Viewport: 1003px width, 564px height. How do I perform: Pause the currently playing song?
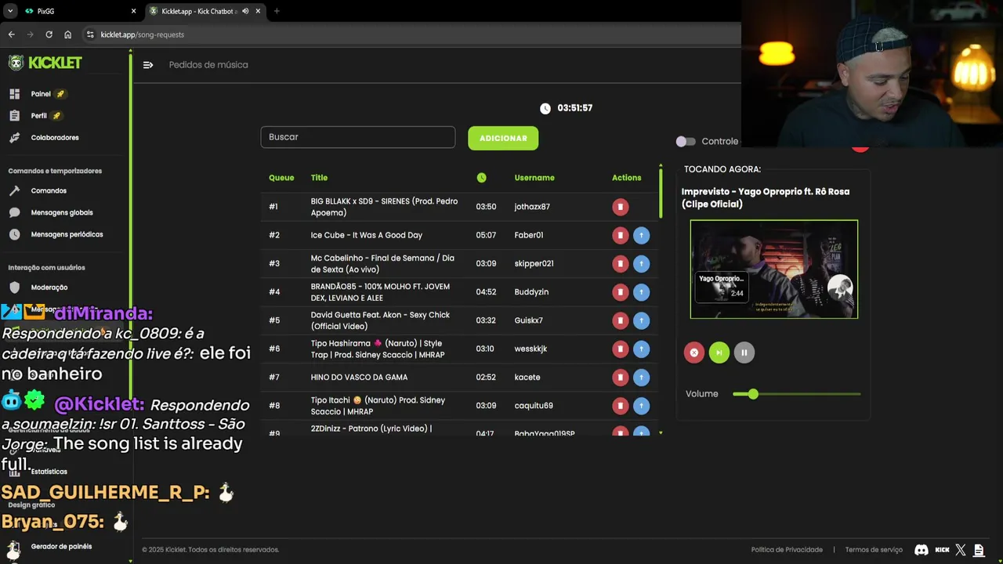744,352
